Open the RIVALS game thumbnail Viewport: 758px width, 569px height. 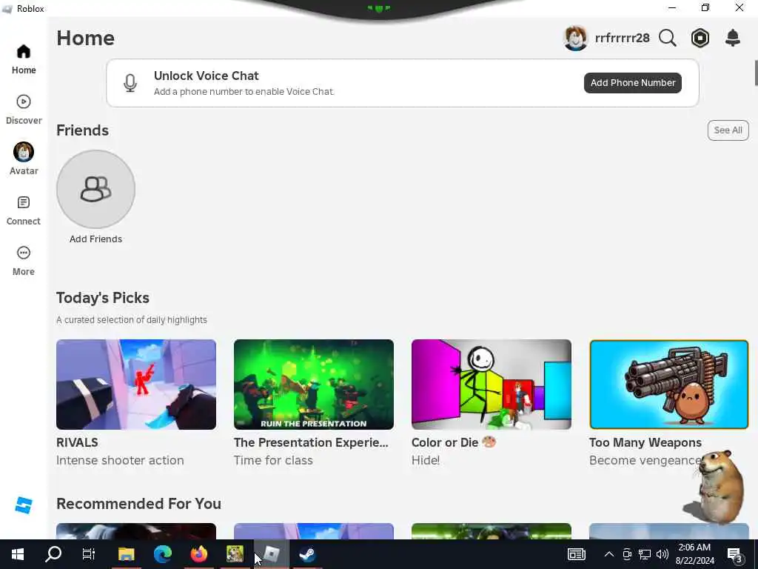(x=136, y=385)
